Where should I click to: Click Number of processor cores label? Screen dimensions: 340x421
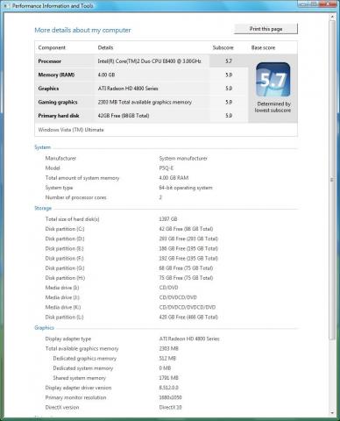pyautogui.click(x=76, y=197)
